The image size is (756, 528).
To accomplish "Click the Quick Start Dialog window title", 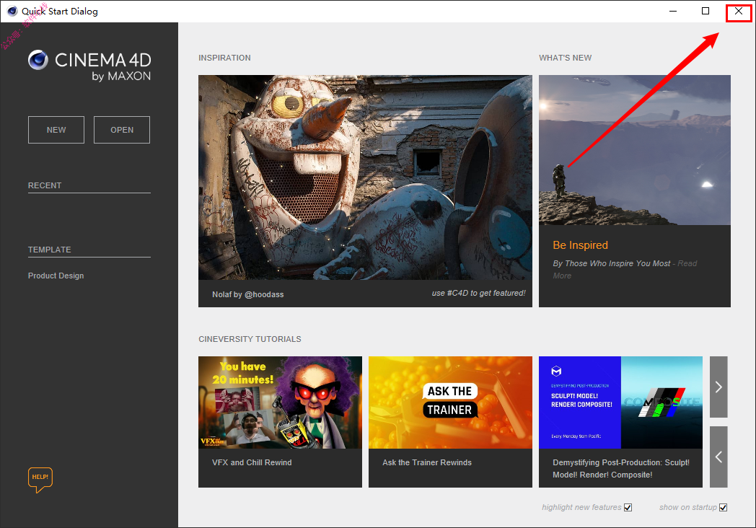I will (60, 11).
